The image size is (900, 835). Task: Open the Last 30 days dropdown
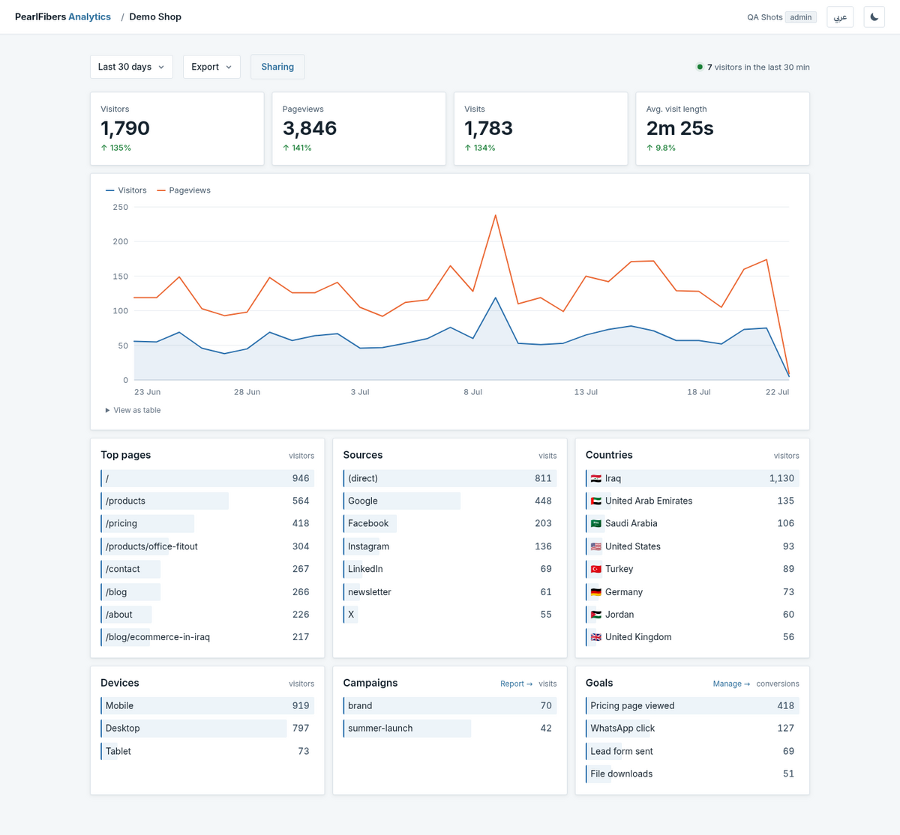pos(131,67)
